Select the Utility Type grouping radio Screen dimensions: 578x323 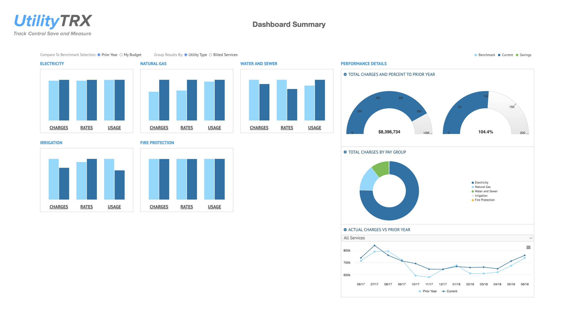tap(186, 55)
